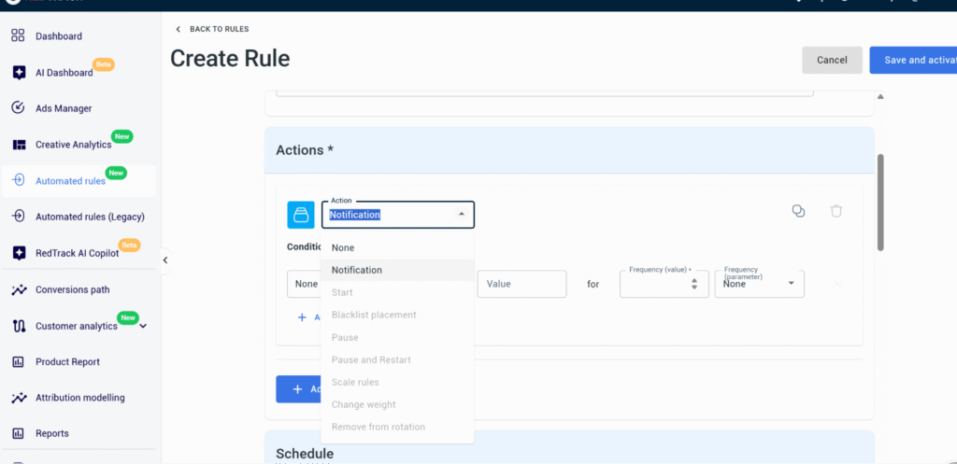Open the Attribution modelling page
This screenshot has width=957, height=464.
tap(80, 398)
